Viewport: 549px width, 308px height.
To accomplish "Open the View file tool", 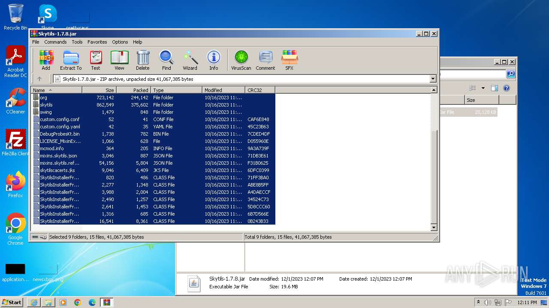I will (x=119, y=60).
